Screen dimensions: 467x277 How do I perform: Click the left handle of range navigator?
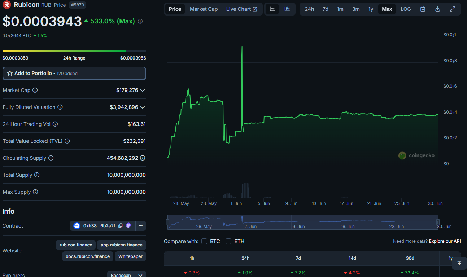tap(168, 222)
